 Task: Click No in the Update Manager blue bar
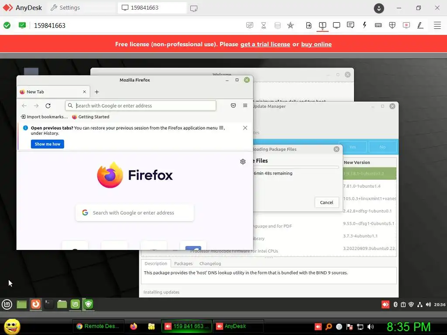382,147
